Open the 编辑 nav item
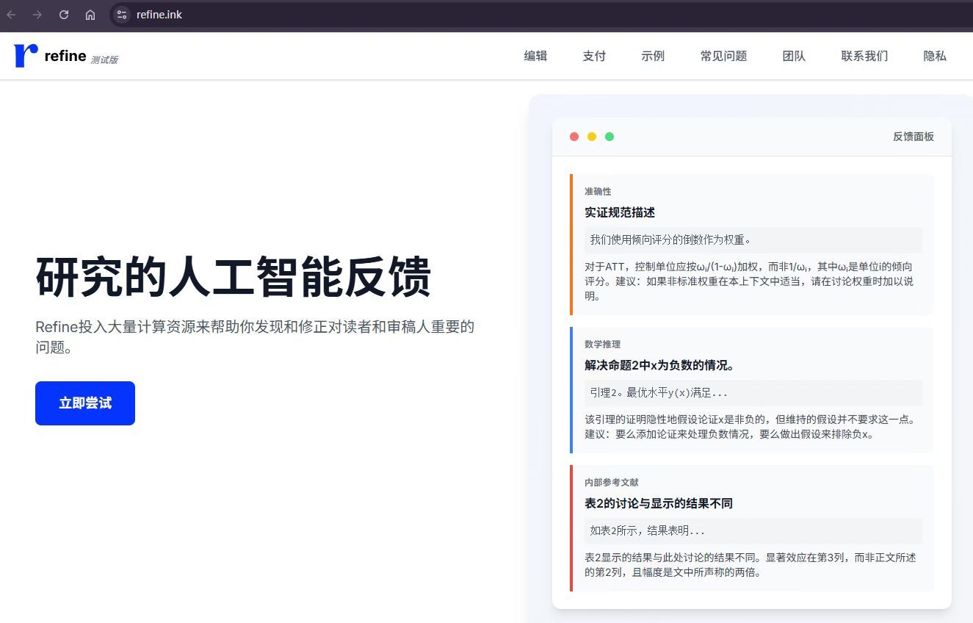The image size is (973, 623). pos(535,56)
